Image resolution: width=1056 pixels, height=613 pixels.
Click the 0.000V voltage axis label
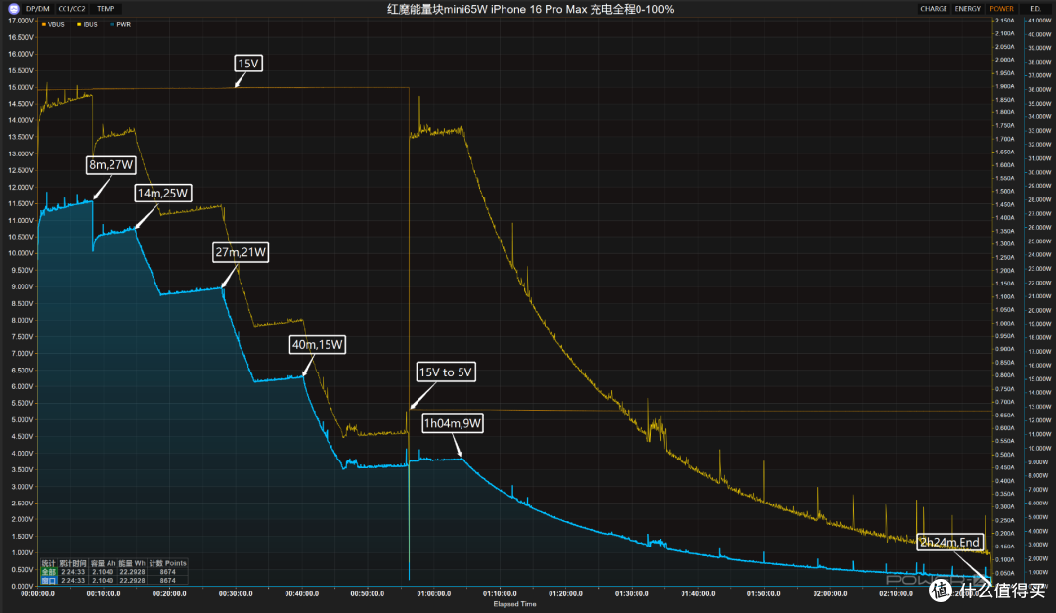[21, 586]
